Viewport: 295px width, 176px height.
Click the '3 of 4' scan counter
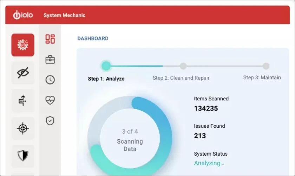[130, 132]
